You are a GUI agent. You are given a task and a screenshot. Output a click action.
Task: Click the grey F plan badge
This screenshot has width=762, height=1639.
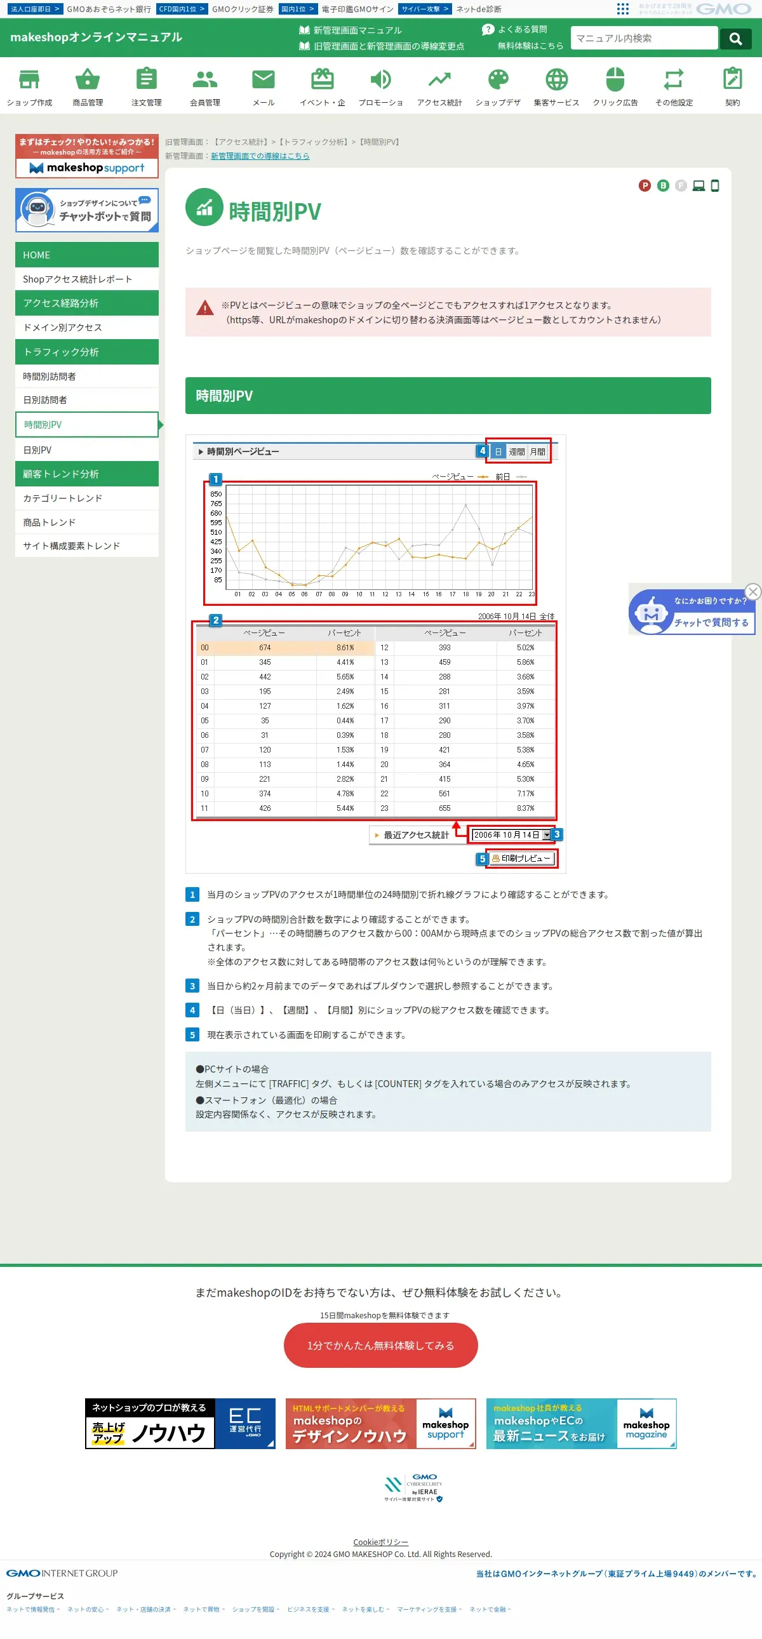(x=681, y=185)
